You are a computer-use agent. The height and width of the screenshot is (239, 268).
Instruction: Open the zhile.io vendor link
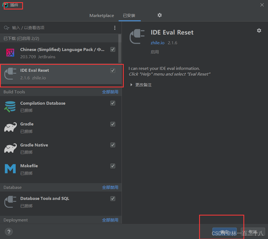coord(158,43)
